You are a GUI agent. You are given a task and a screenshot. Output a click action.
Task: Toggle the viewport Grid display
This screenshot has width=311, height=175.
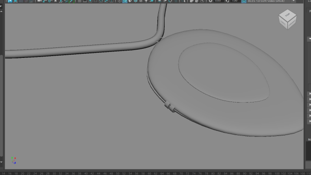coord(79,1)
